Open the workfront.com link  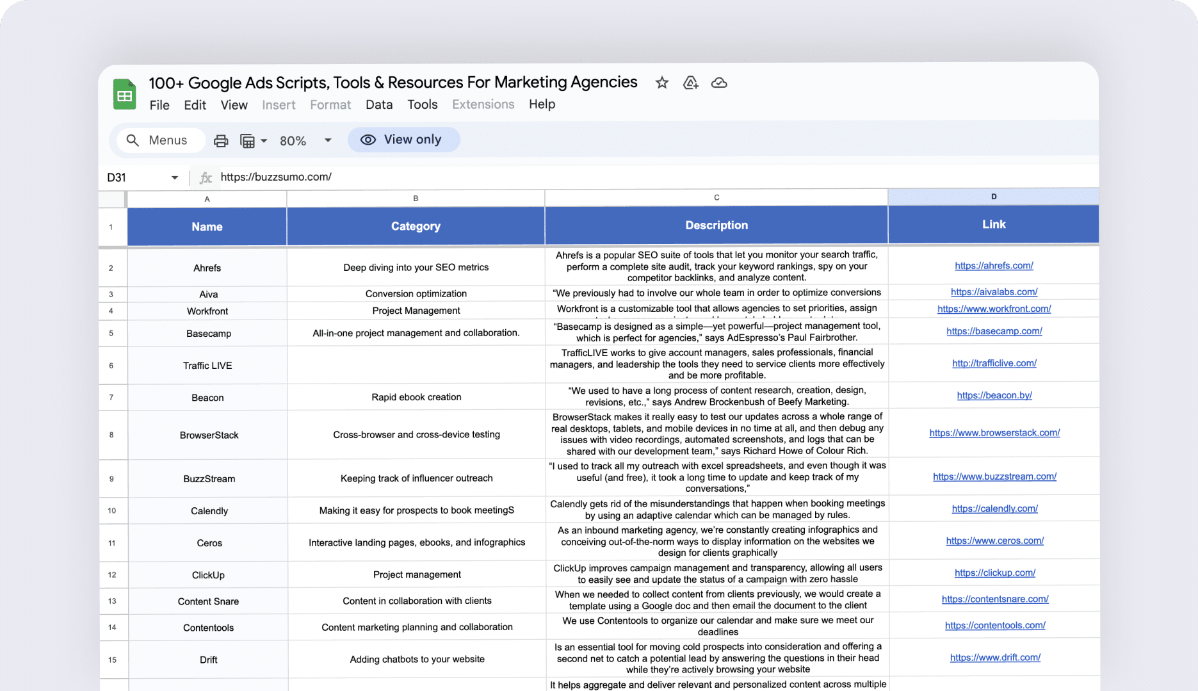[x=994, y=309]
